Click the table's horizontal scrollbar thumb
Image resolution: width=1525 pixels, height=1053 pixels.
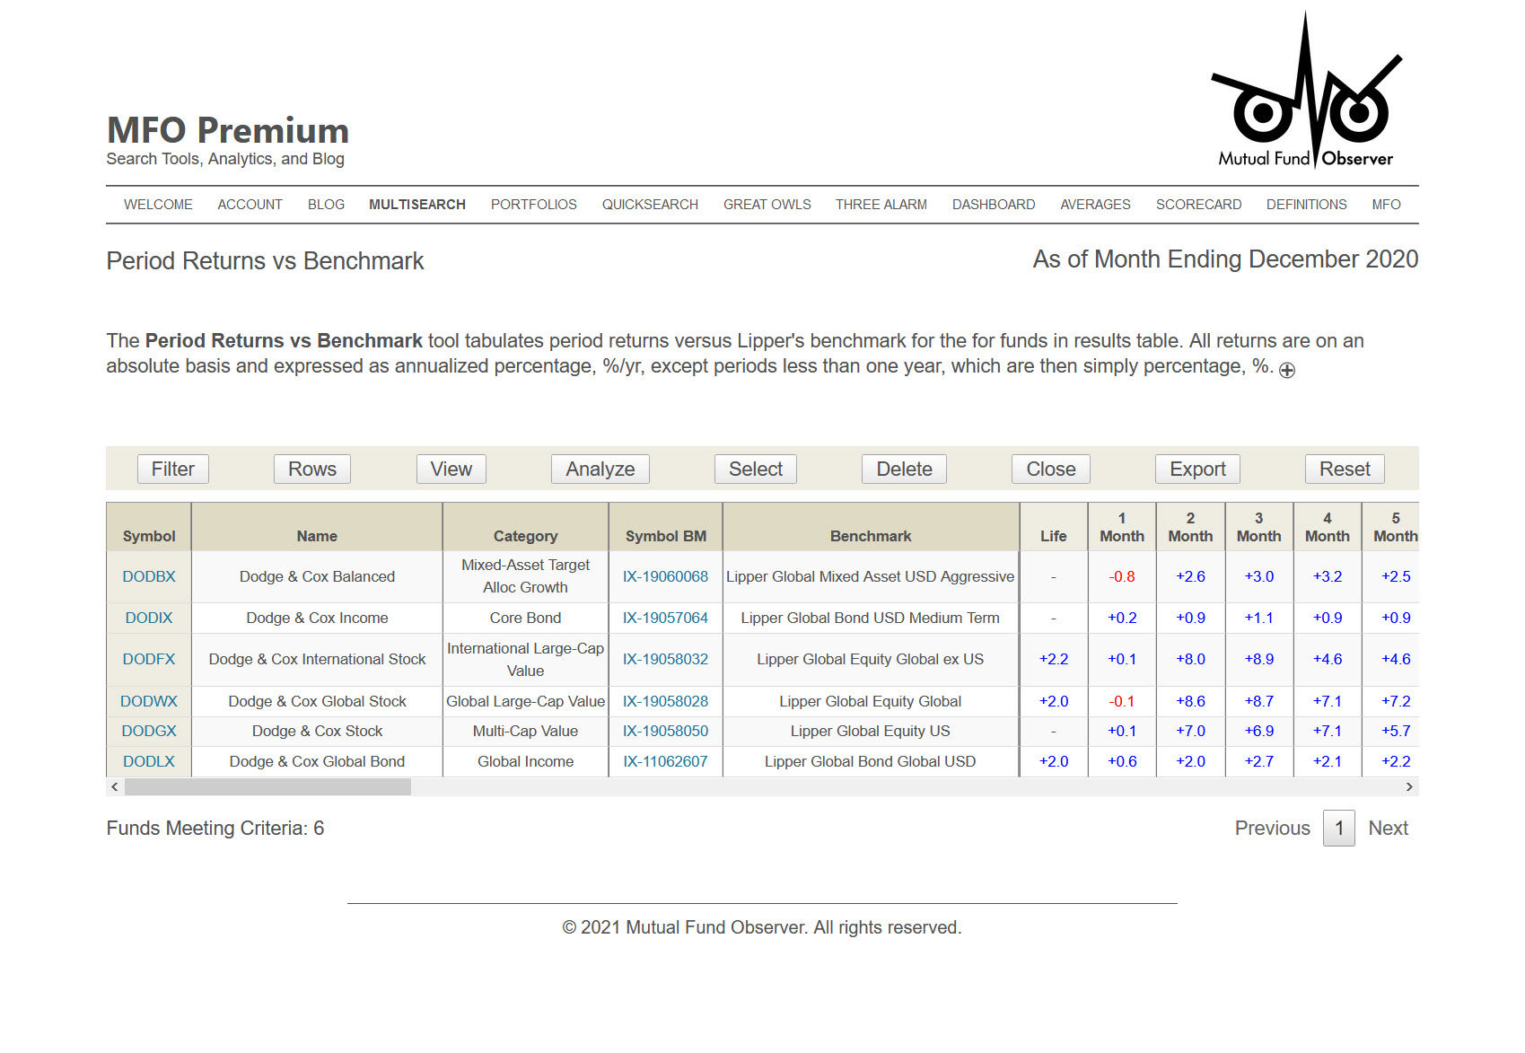(267, 787)
